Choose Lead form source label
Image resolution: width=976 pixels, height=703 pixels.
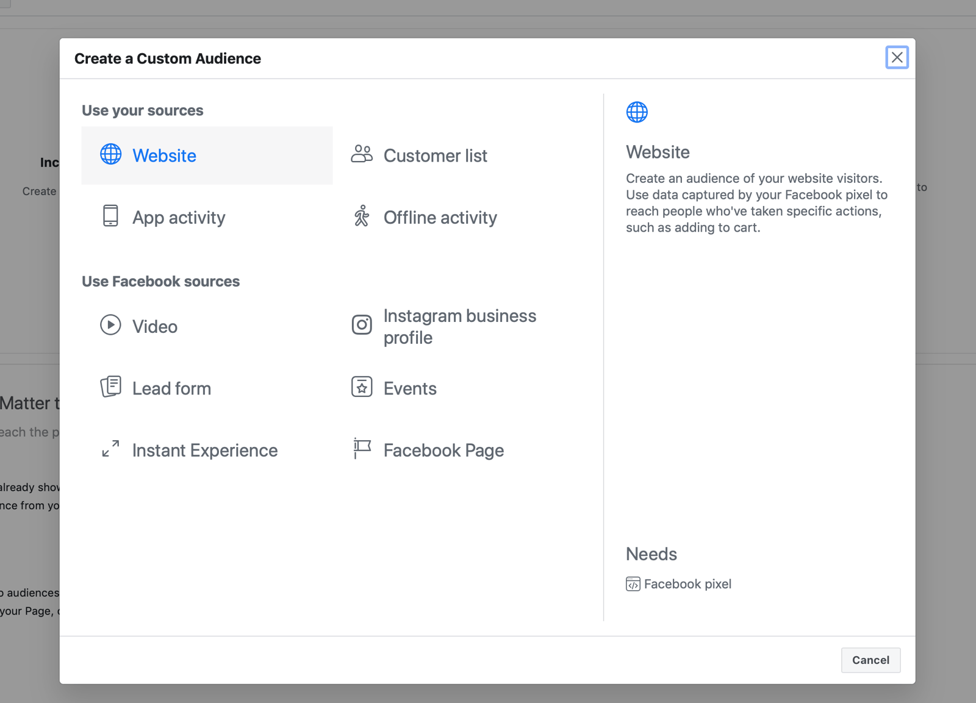(171, 388)
